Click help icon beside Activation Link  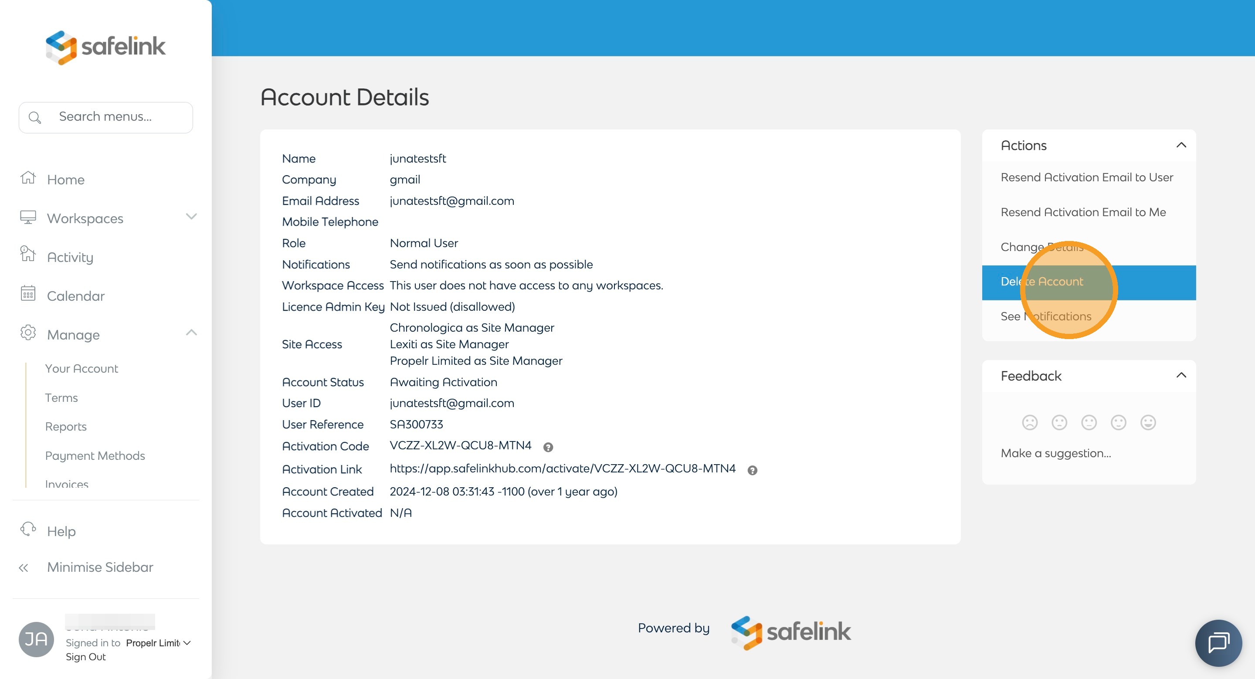pos(752,471)
